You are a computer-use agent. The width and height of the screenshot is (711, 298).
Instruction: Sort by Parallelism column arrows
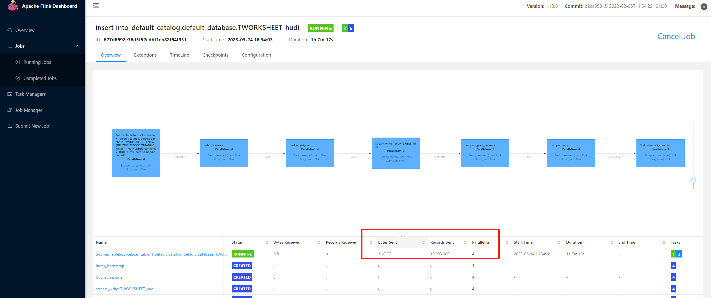[507, 243]
